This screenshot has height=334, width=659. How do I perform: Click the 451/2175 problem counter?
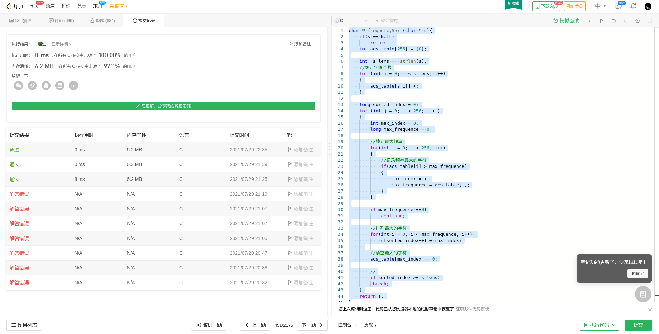pos(284,325)
